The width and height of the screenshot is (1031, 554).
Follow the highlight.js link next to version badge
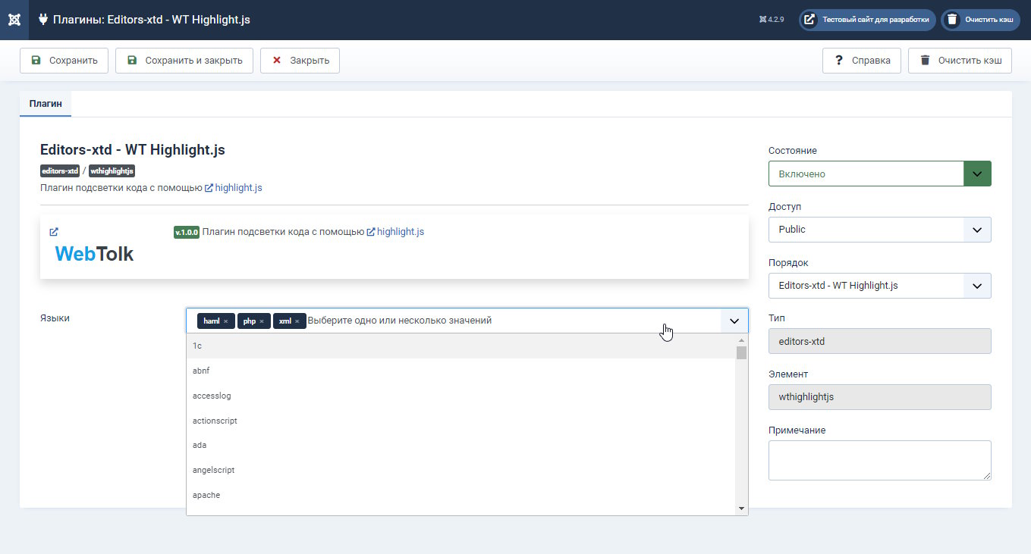(x=395, y=232)
